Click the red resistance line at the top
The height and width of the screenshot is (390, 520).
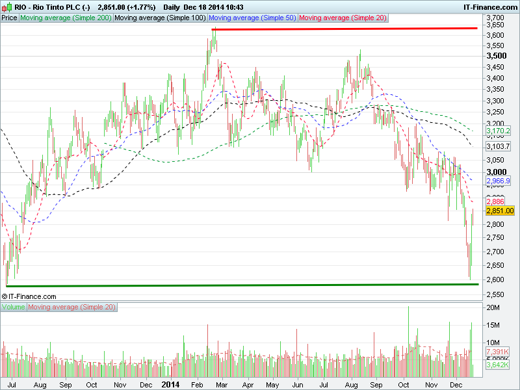pos(344,29)
